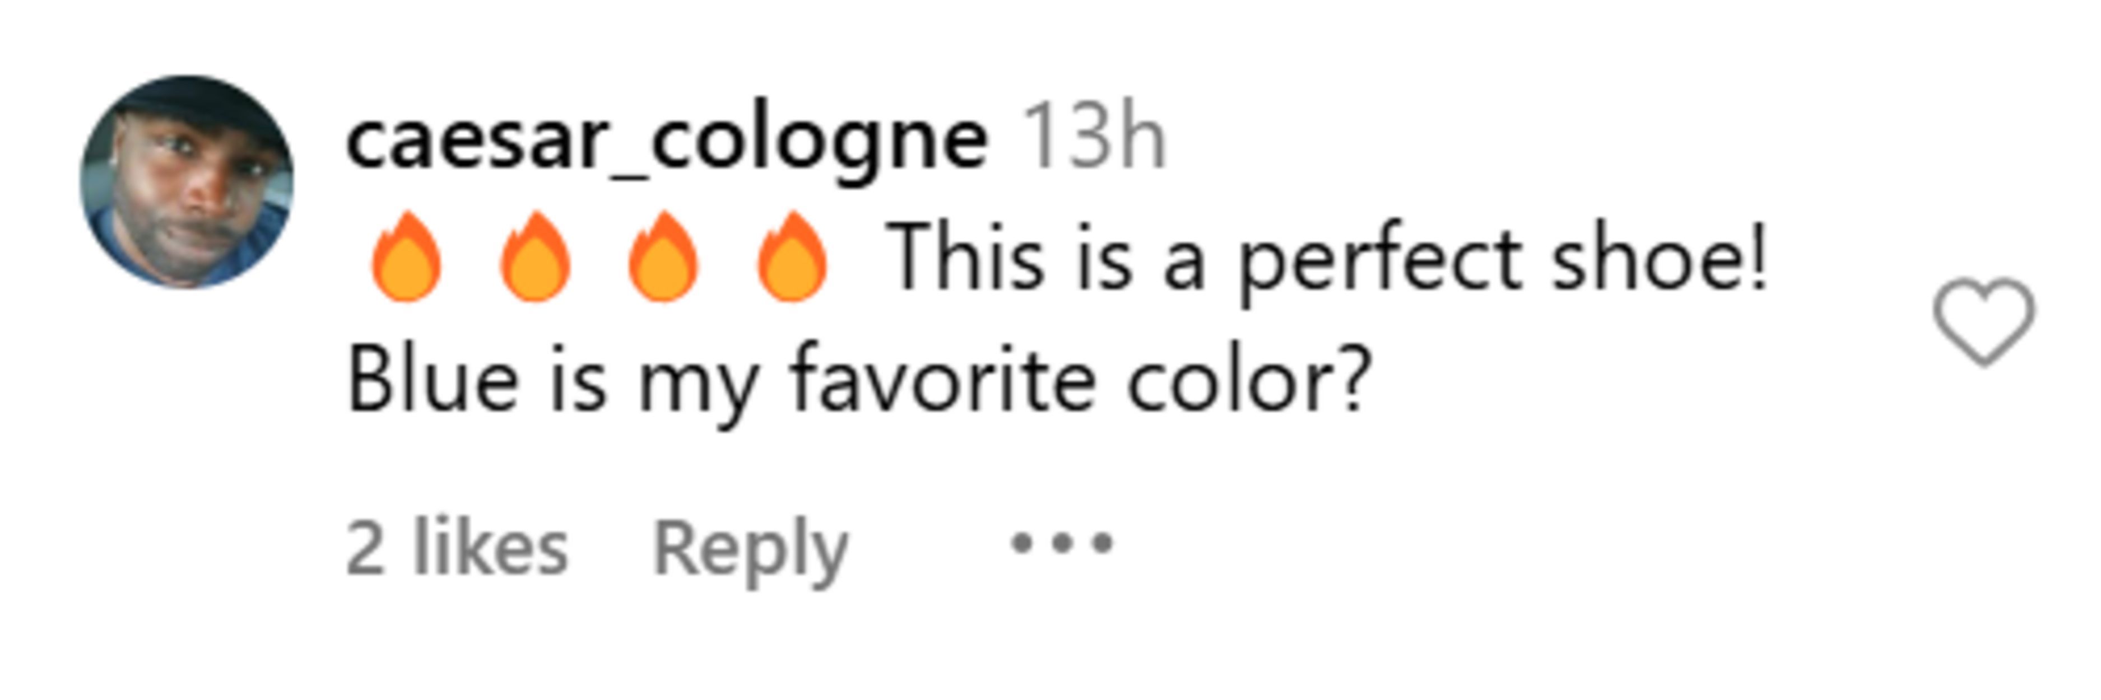Click the word "favorite" in the comment
Screen dimensions: 2101x700
(942, 380)
